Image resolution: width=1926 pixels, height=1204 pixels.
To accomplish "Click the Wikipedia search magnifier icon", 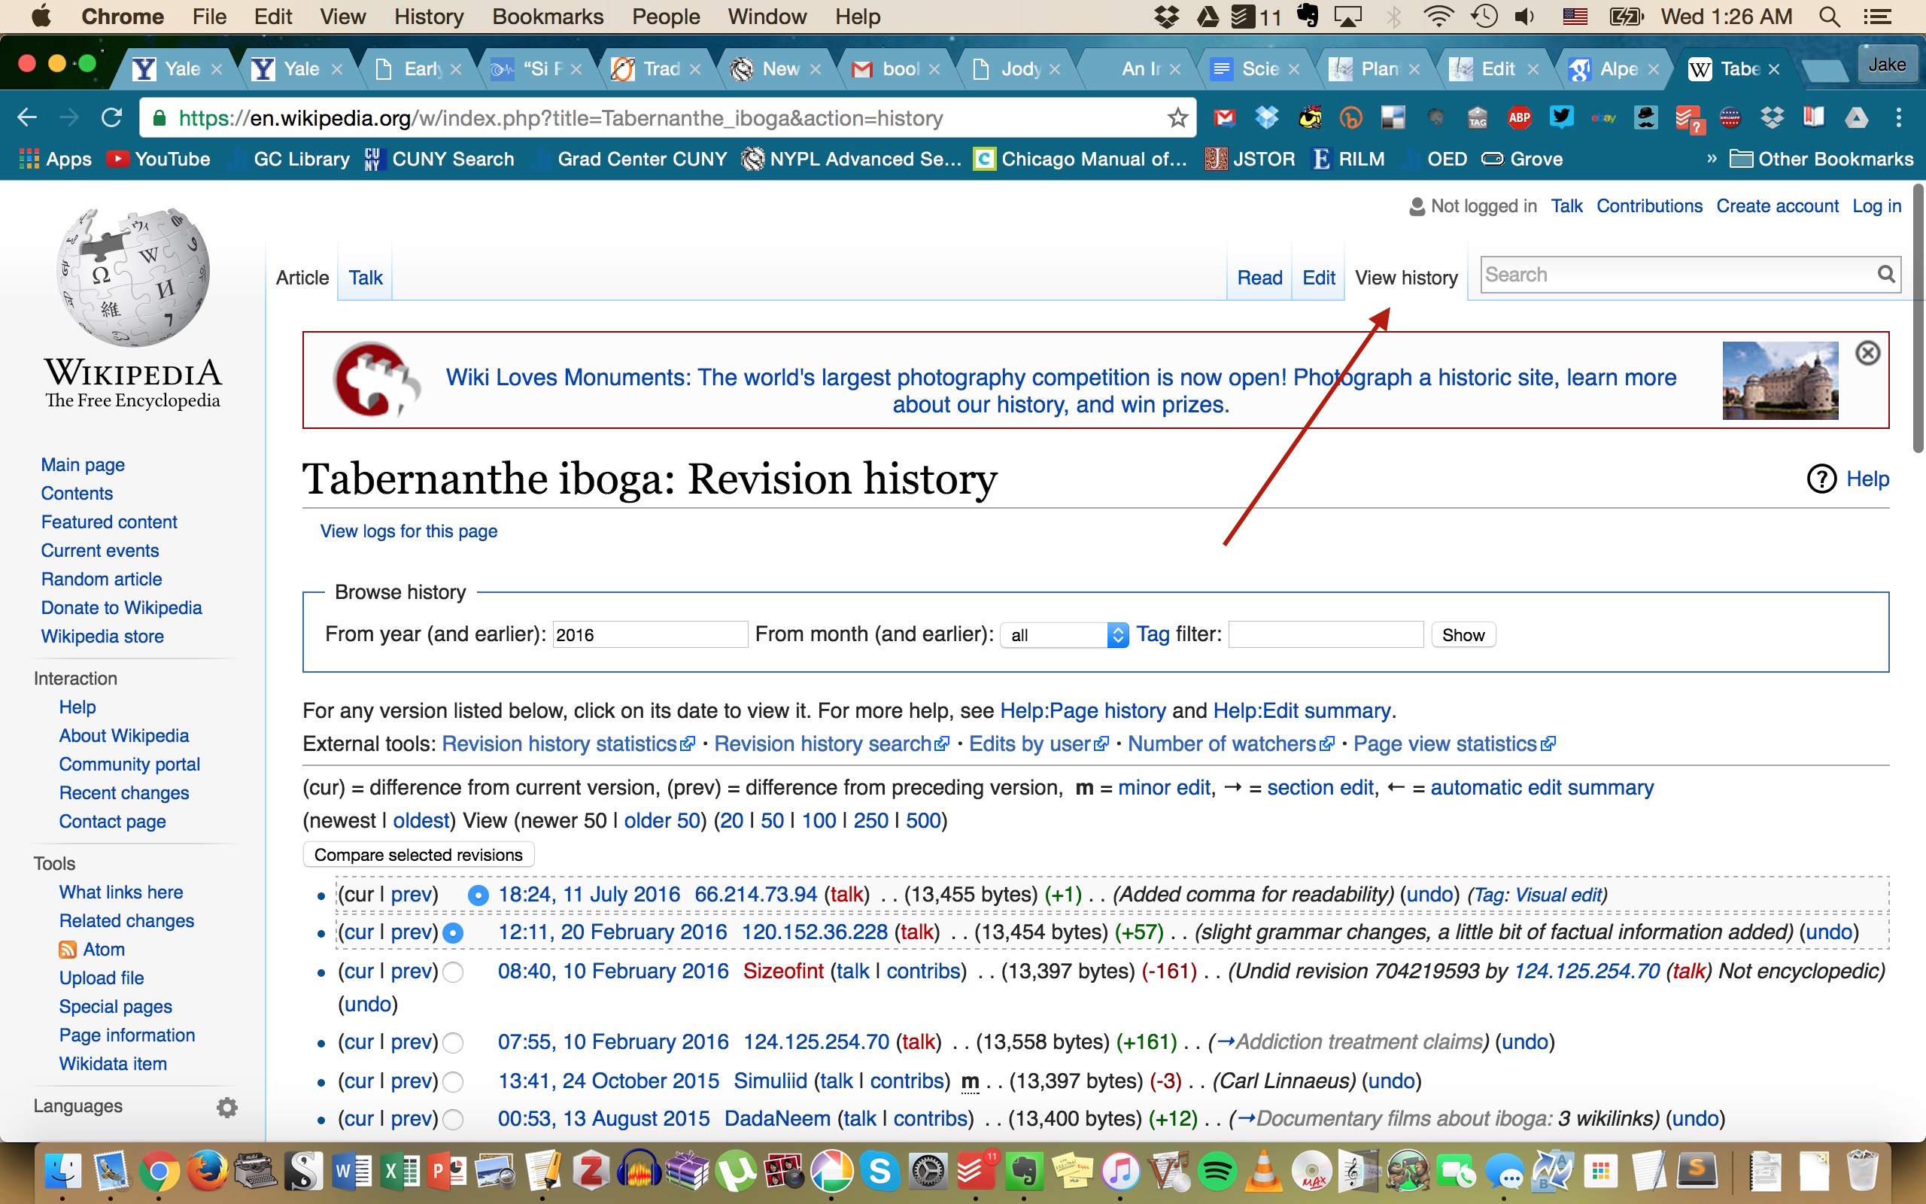I will click(1885, 275).
